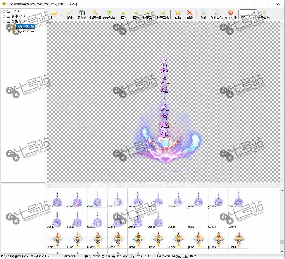The height and width of the screenshot is (259, 285).
Task: Select the 软件 (D:) drive
Action: coord(18,16)
